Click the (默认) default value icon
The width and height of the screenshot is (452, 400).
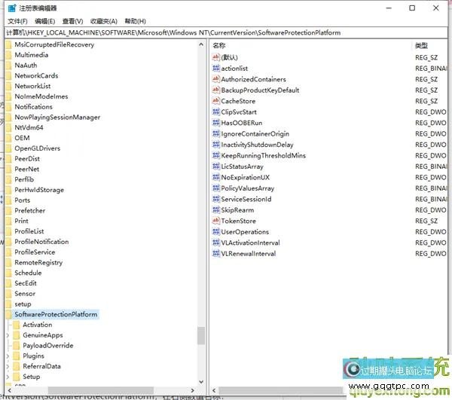[216, 57]
